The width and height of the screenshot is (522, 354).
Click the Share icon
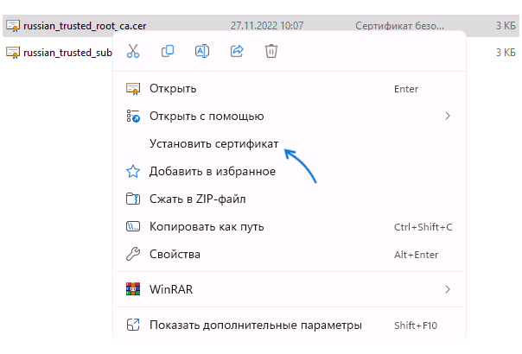coord(237,51)
